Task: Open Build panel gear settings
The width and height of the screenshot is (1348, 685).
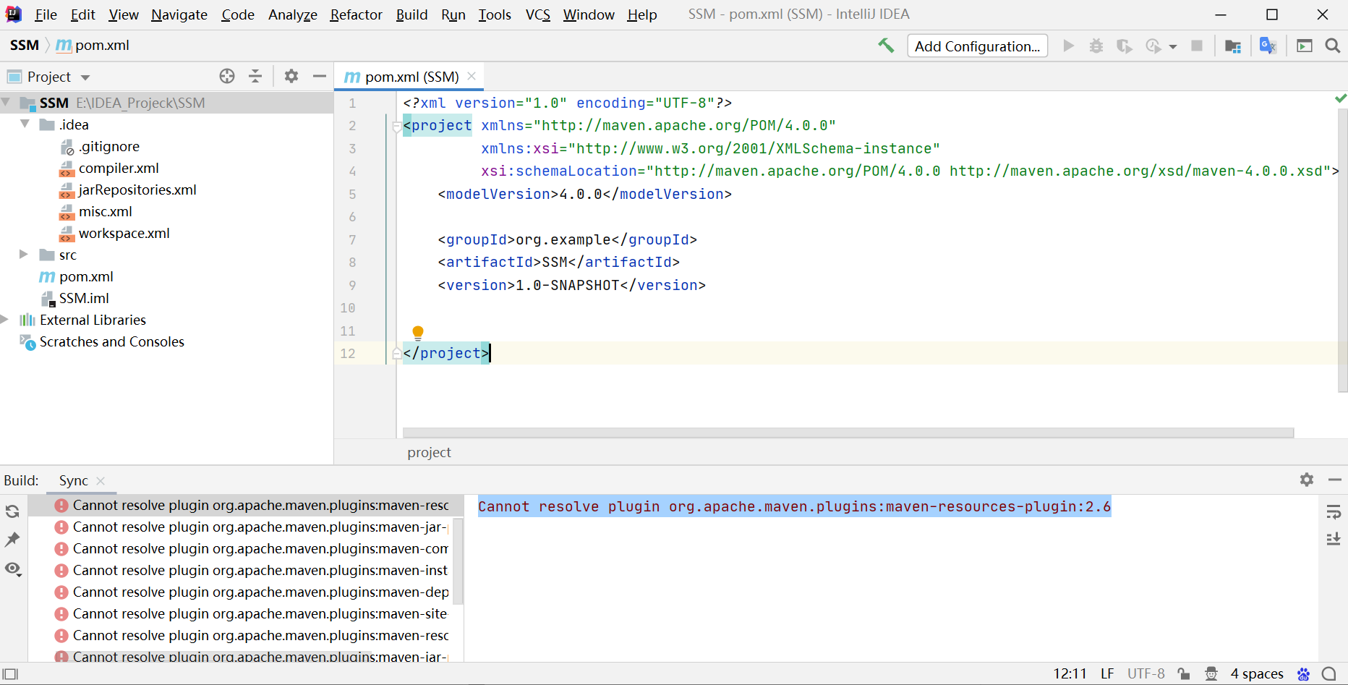Action: pyautogui.click(x=1307, y=480)
